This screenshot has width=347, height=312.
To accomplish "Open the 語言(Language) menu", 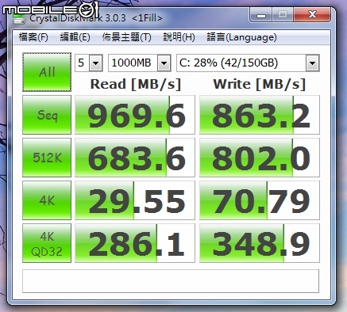I will tap(241, 37).
